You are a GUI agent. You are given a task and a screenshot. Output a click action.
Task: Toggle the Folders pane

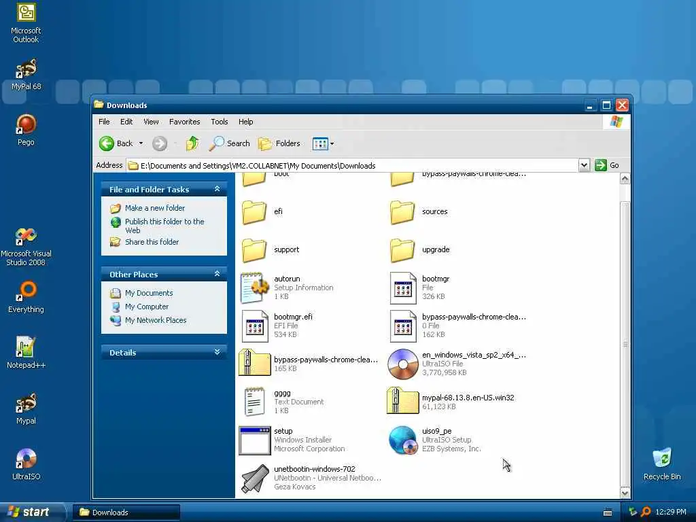(279, 143)
